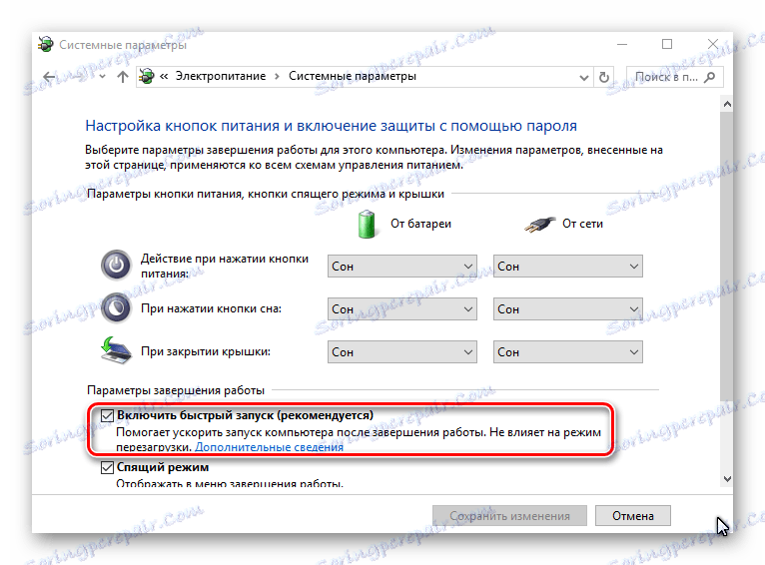Click the От батареи column label
Image resolution: width=765 pixels, height=565 pixels.
click(x=420, y=224)
